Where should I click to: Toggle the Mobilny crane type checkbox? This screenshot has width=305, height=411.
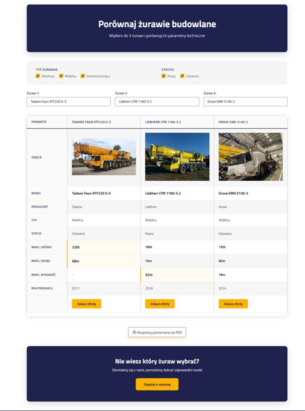(x=61, y=76)
